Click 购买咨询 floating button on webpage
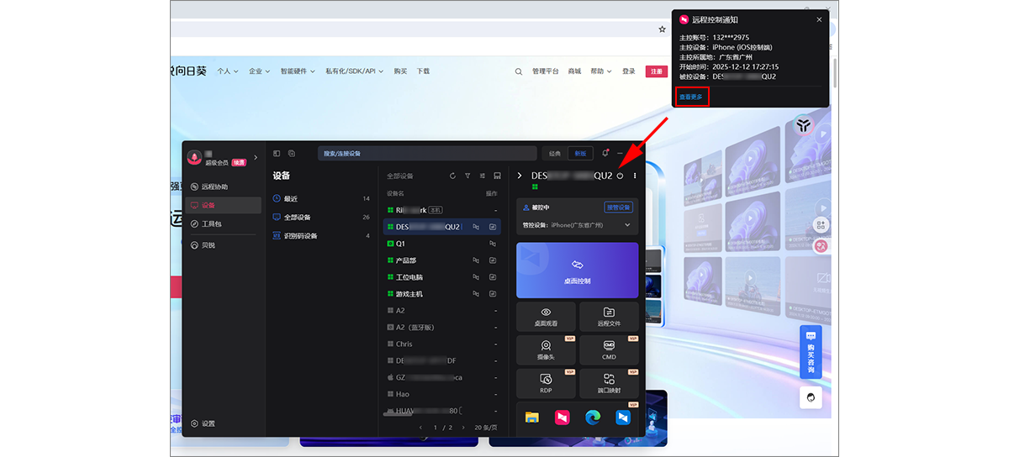1009x457 pixels. pos(811,353)
